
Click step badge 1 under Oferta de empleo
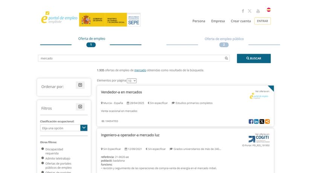(91, 45)
